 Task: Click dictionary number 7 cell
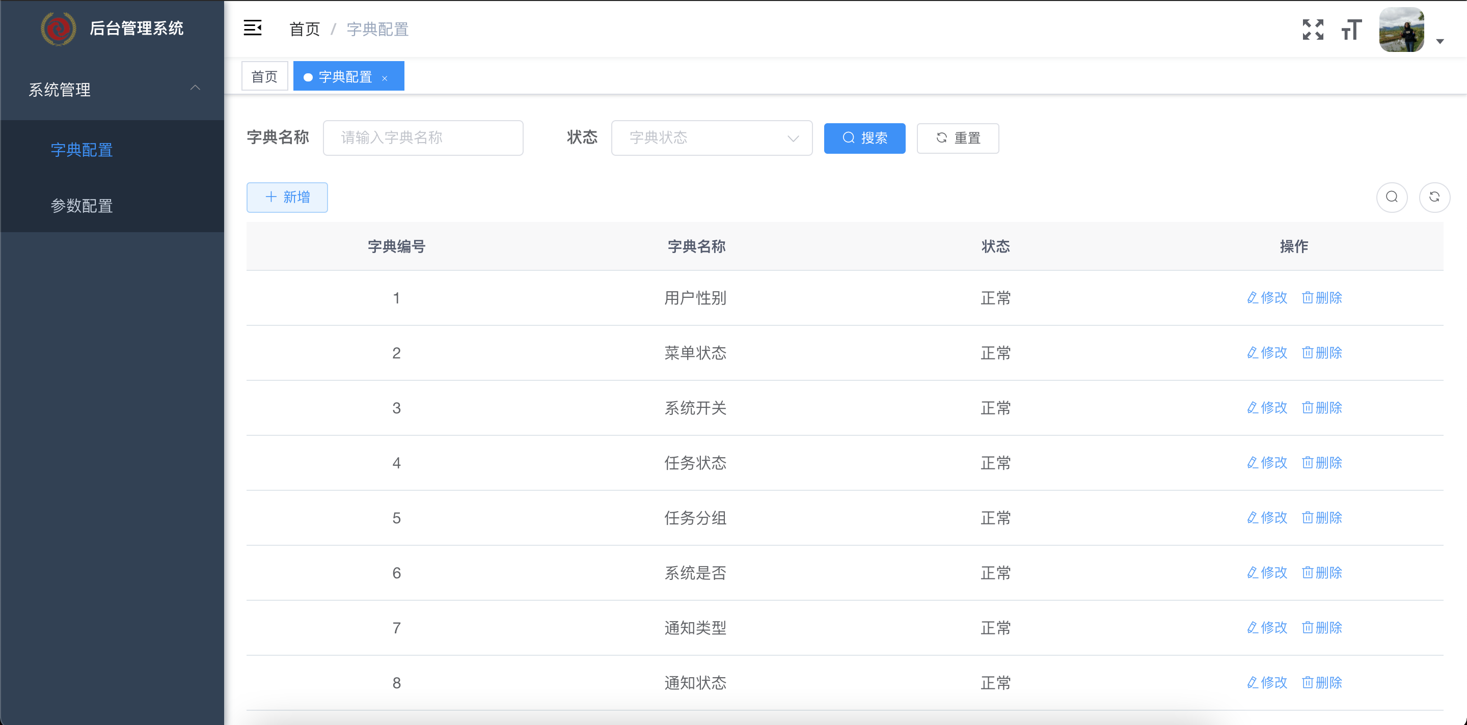click(396, 628)
